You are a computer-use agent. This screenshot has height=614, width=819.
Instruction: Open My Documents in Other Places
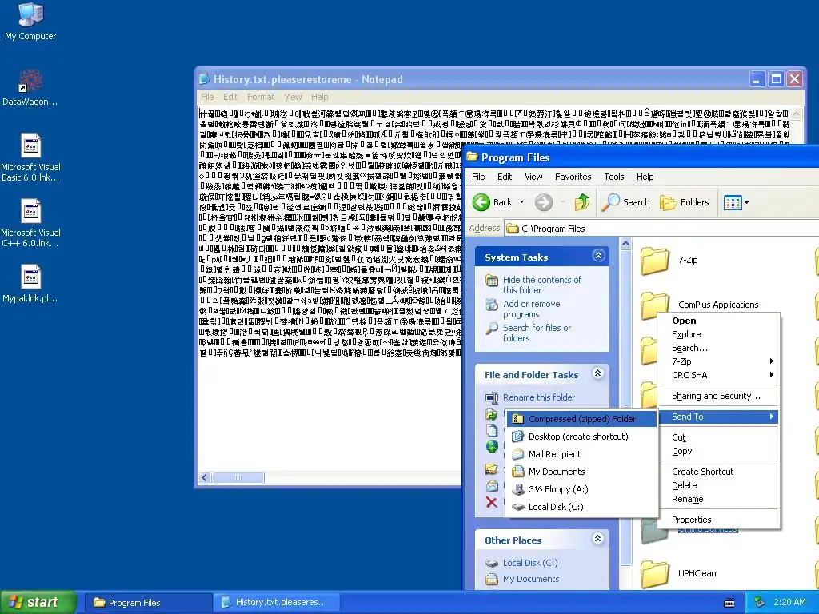pos(531,579)
